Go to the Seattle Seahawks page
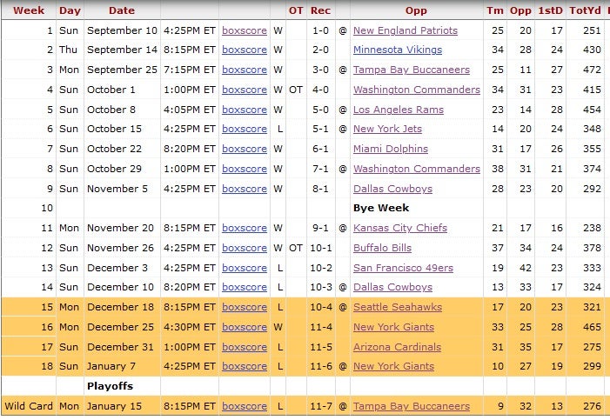The height and width of the screenshot is (420, 610). tap(397, 307)
